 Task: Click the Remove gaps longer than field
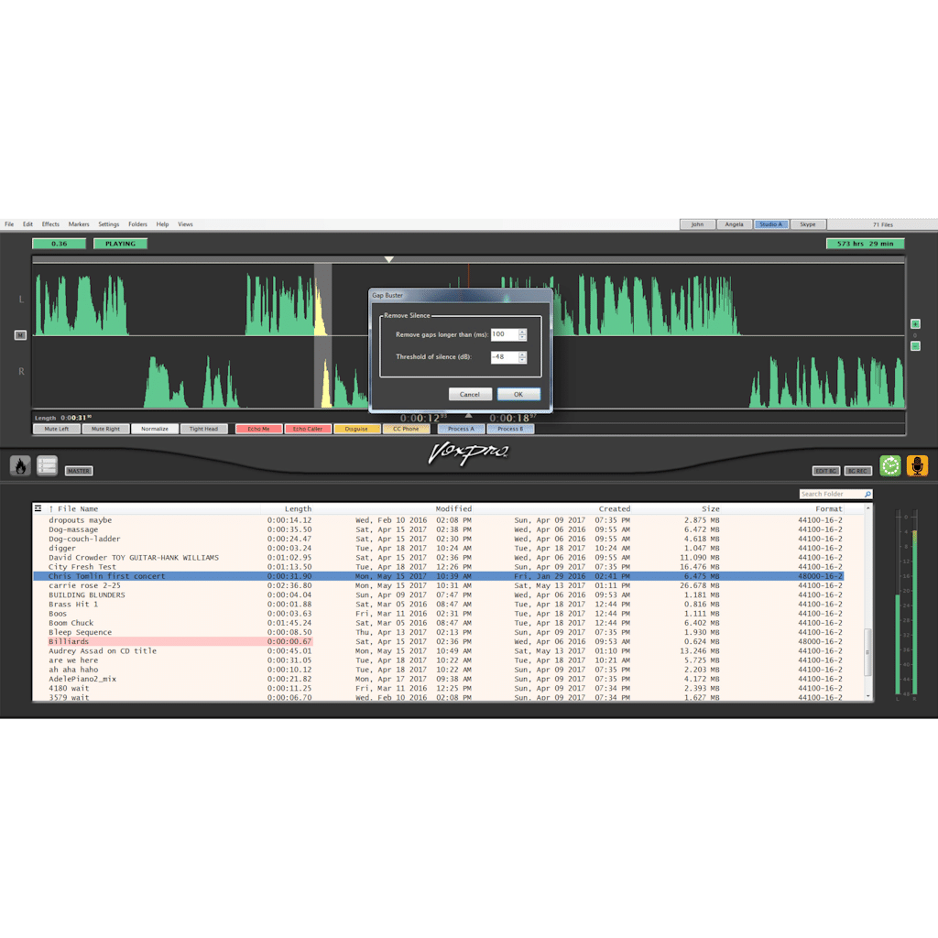(505, 334)
